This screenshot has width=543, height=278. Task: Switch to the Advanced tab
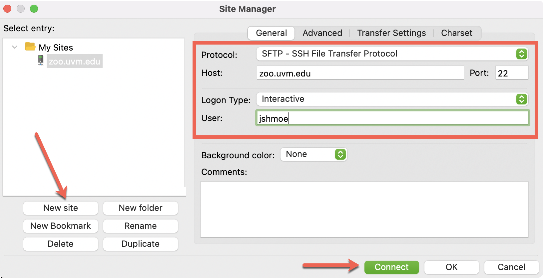(x=322, y=33)
